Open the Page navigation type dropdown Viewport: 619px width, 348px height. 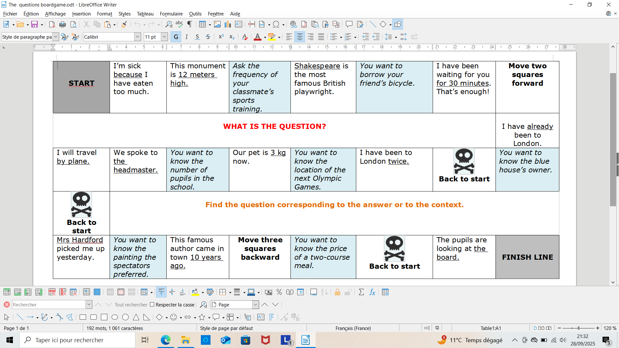click(255, 304)
